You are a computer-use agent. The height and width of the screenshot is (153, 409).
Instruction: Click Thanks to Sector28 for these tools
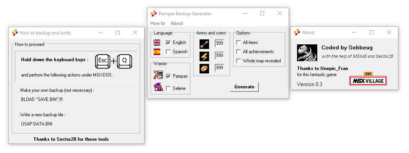coord(71,139)
